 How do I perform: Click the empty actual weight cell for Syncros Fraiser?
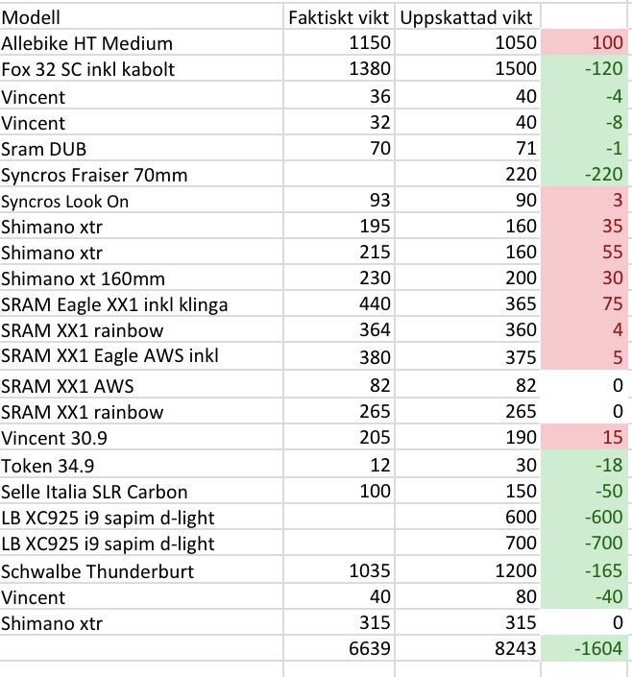click(x=339, y=175)
